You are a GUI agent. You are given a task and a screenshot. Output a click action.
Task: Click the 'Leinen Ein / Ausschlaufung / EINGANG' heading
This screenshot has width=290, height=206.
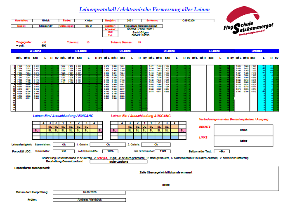63,116
